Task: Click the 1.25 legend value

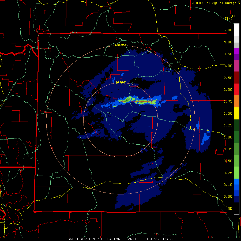Action: coord(228,125)
